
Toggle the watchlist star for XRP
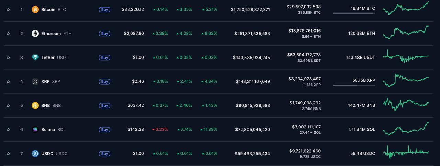[x=8, y=81]
